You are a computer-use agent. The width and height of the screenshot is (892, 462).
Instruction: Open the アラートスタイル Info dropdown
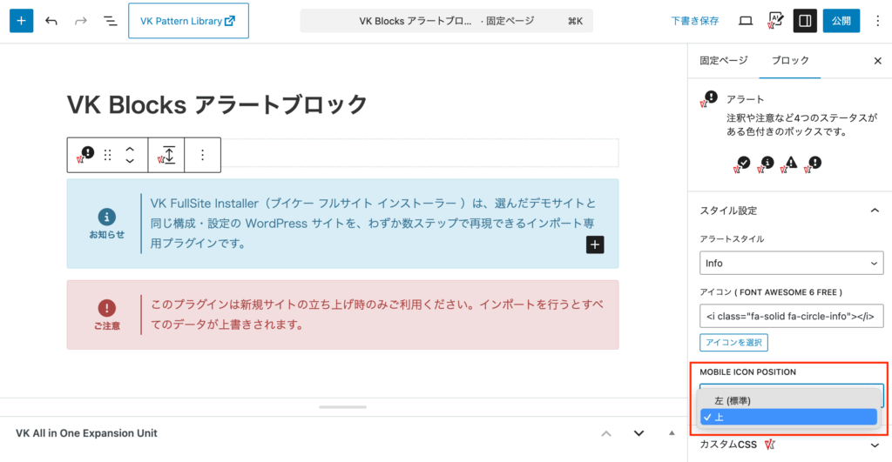[791, 263]
